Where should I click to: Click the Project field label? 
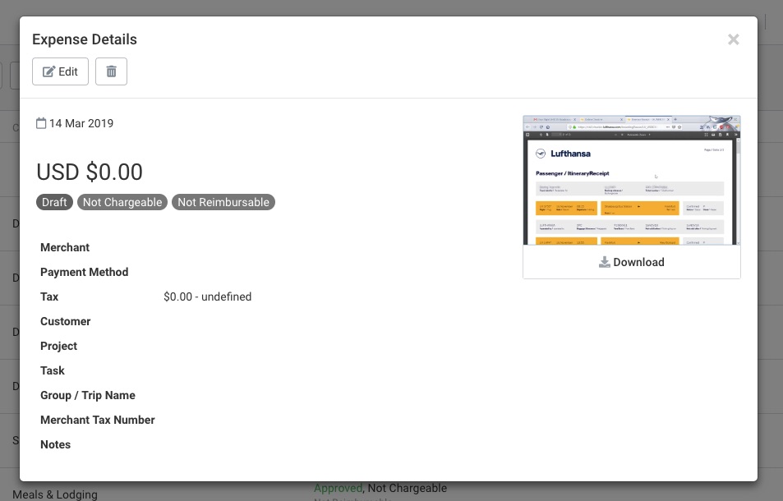point(59,346)
